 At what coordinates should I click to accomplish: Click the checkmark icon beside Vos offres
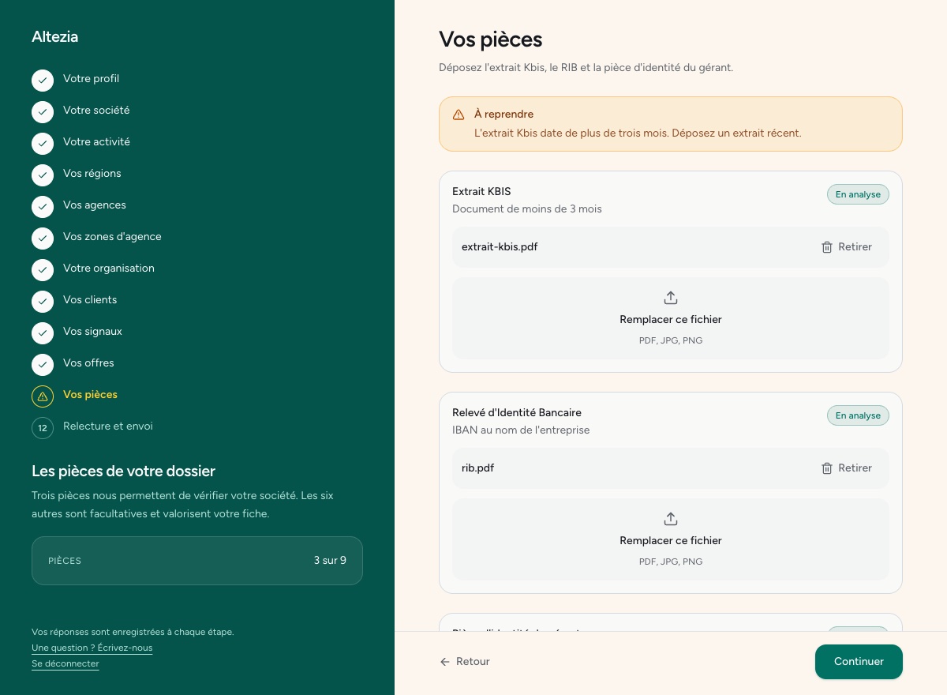[43, 365]
